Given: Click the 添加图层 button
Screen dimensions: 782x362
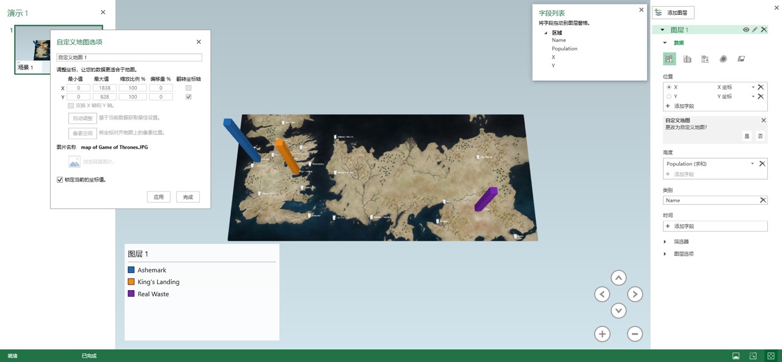Looking at the screenshot, I should pos(673,12).
